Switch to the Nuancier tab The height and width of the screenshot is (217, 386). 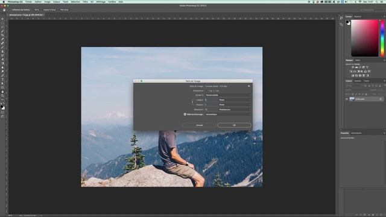[x=358, y=17]
